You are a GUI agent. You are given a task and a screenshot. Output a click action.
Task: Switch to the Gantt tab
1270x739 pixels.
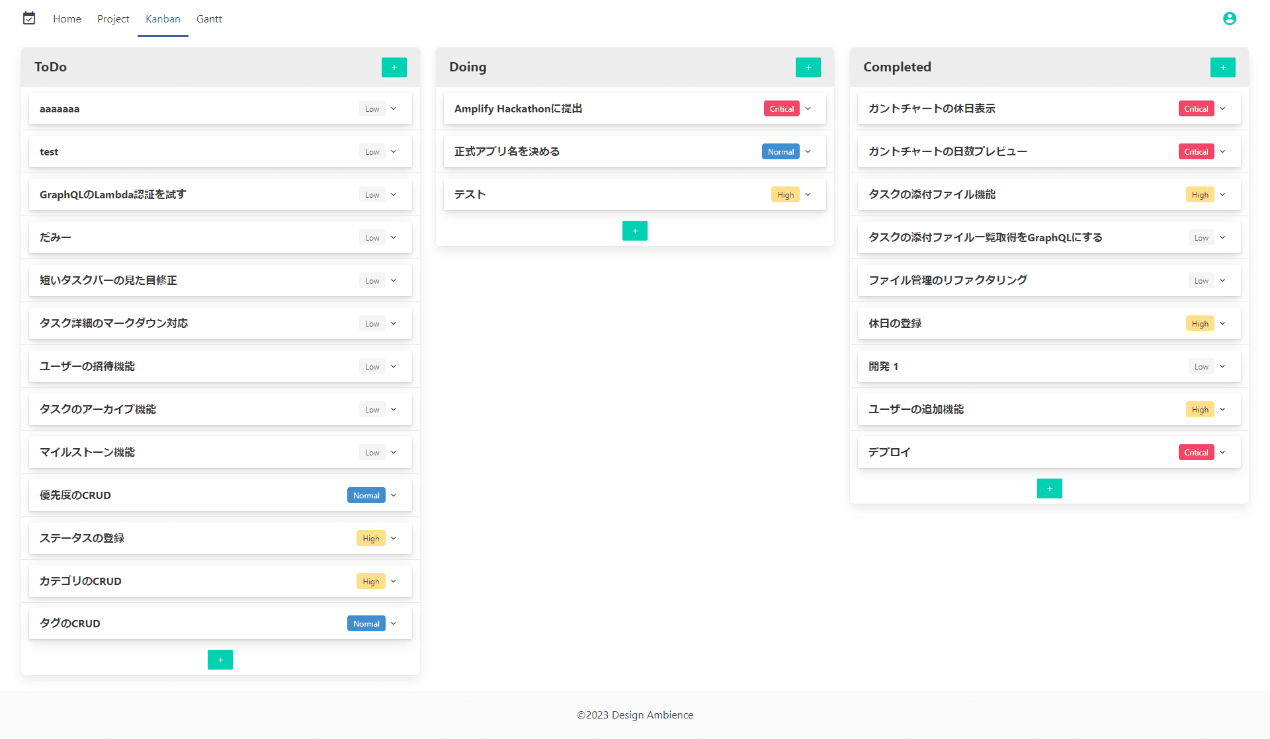click(x=209, y=19)
